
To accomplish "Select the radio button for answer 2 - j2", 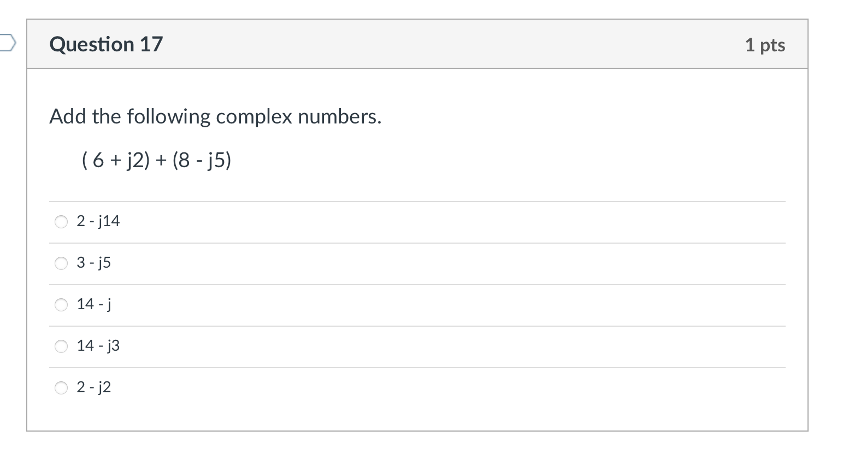I will click(x=61, y=388).
